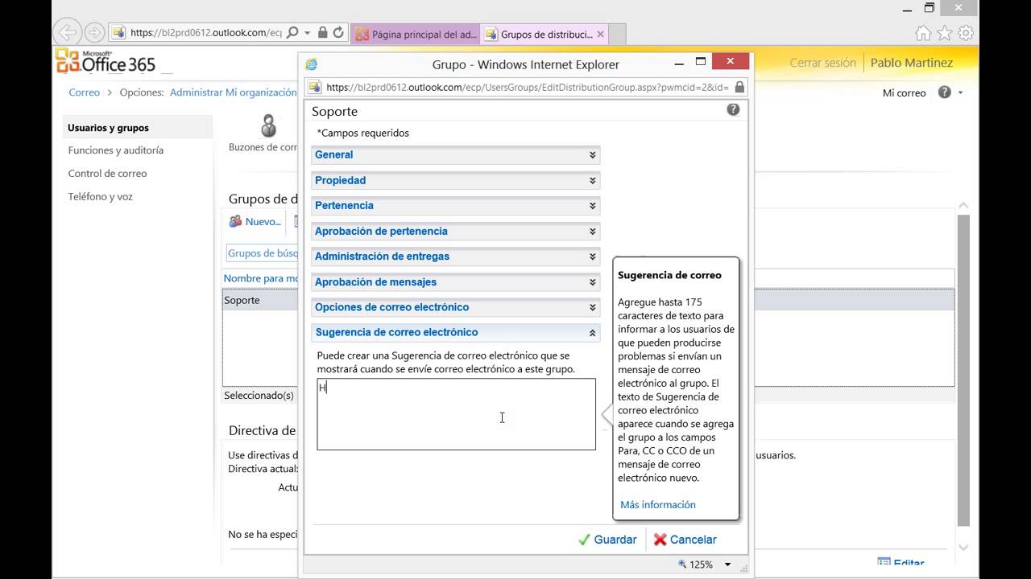Switch to Grupos de distribuci... tab
This screenshot has height=579, width=1031.
click(x=544, y=35)
